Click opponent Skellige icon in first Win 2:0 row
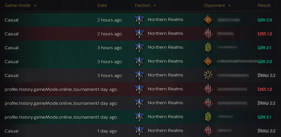Screen dimensions: 281x137 [x=208, y=20]
